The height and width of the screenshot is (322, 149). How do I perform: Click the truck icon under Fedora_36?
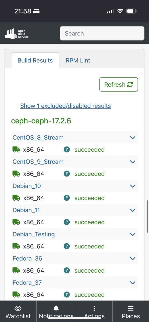click(x=16, y=270)
